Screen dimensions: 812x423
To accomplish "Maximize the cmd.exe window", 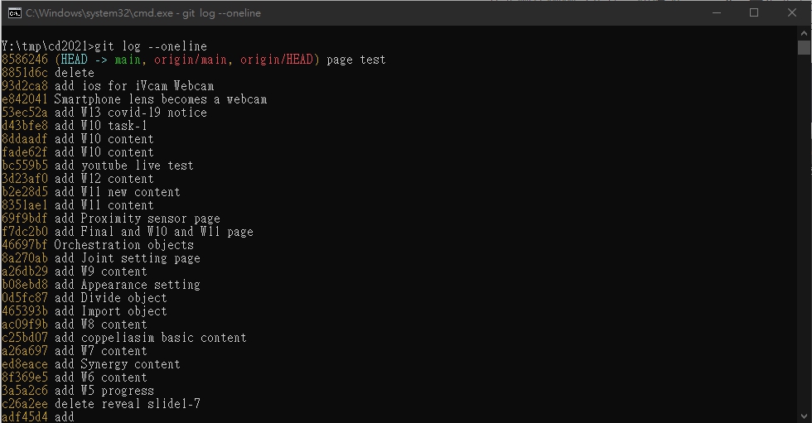I will pos(754,13).
